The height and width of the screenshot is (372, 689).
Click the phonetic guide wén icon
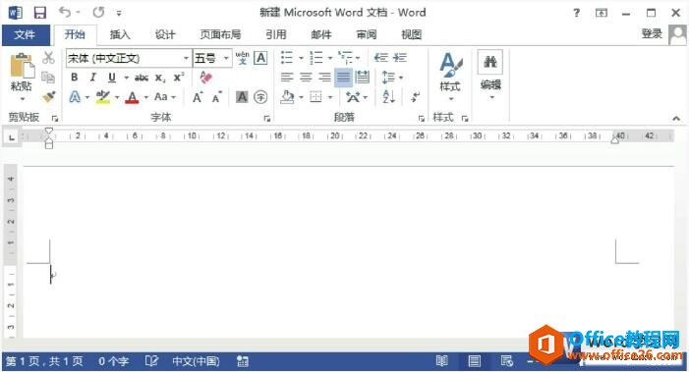242,58
